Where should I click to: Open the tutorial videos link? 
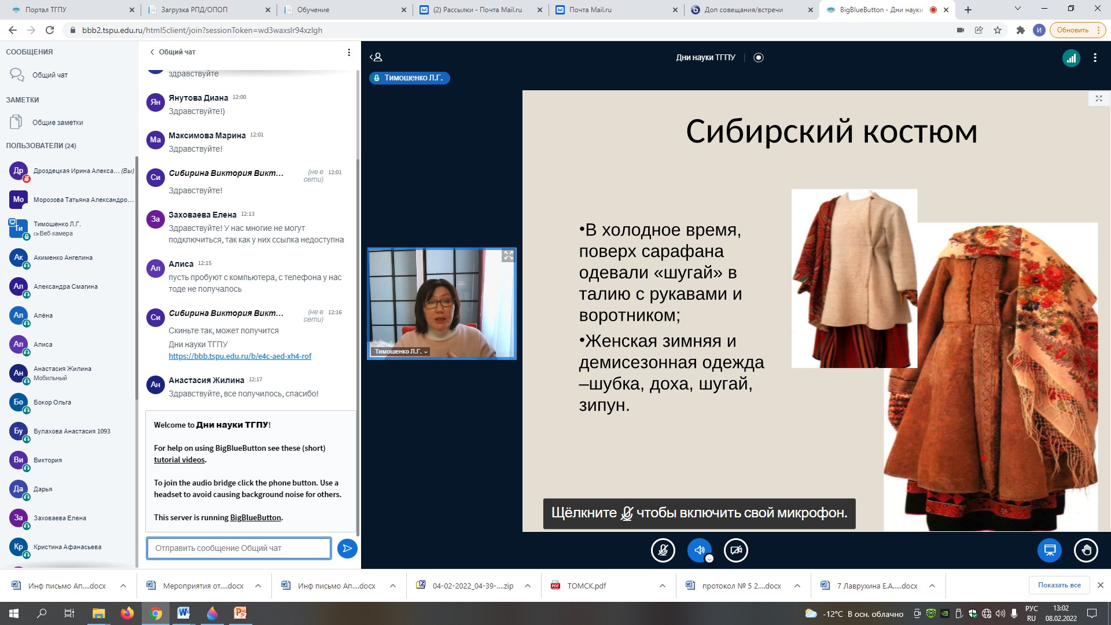tap(179, 459)
